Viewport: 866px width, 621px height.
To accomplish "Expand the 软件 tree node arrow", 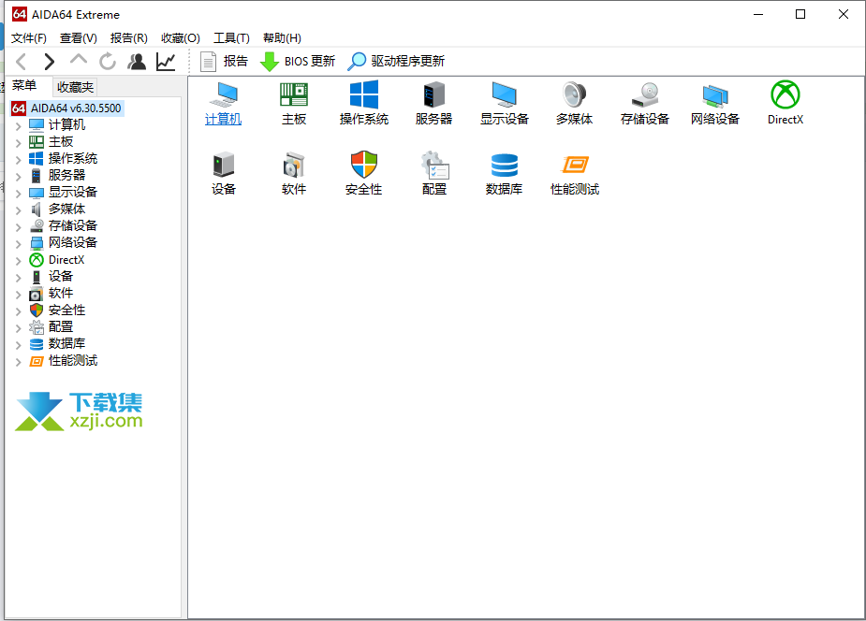I will coord(18,295).
